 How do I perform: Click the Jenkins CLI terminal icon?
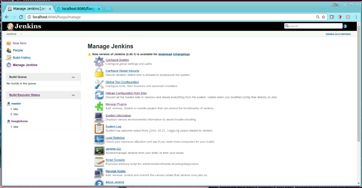pyautogui.click(x=99, y=151)
